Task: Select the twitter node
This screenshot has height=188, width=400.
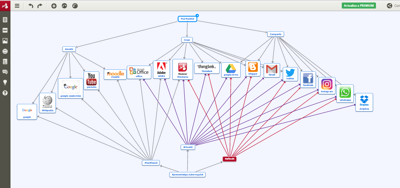Action: coord(290,74)
